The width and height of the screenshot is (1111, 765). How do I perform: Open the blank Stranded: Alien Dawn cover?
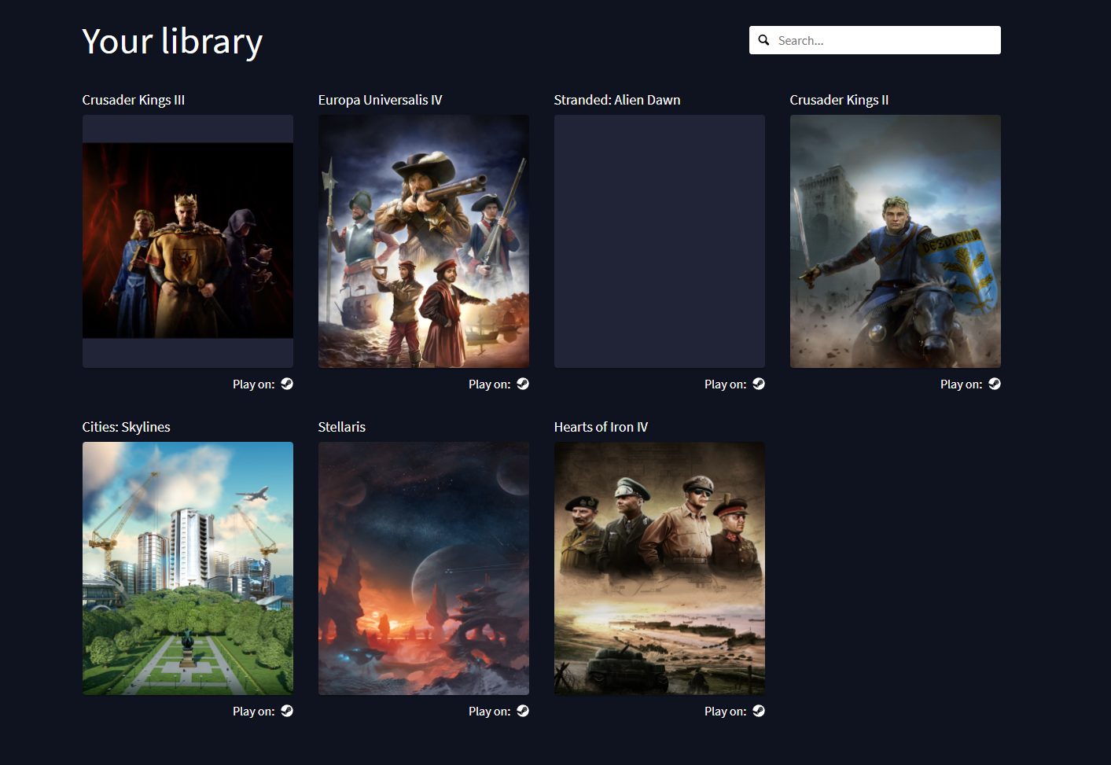660,241
